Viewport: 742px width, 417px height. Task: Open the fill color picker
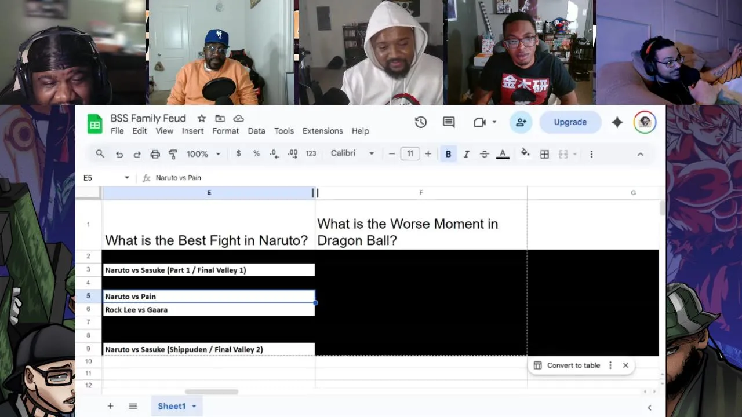tap(525, 153)
